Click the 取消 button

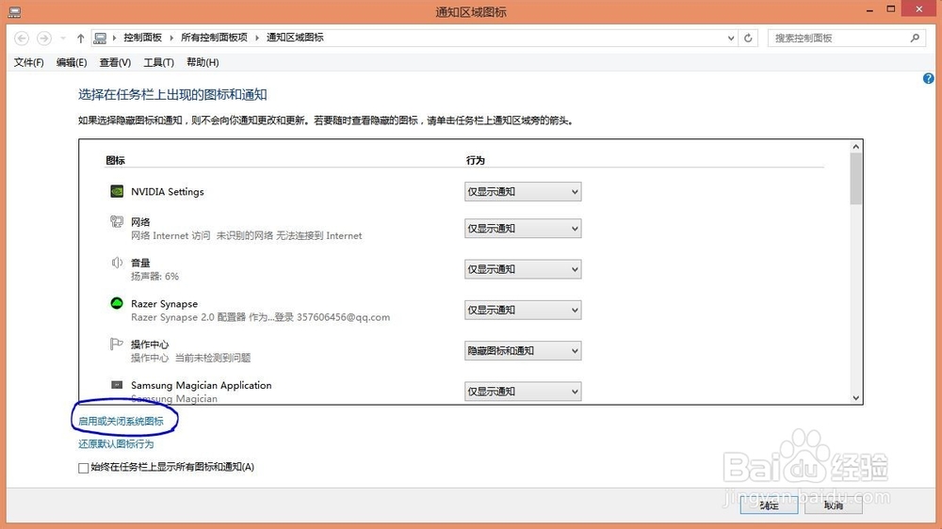coord(834,505)
